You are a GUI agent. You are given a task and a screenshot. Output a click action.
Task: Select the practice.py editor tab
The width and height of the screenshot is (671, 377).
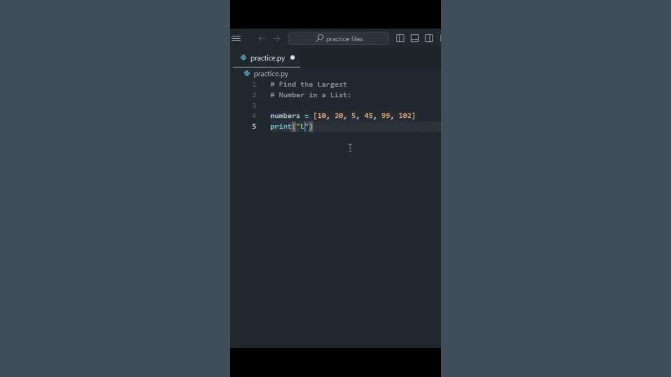click(x=267, y=58)
